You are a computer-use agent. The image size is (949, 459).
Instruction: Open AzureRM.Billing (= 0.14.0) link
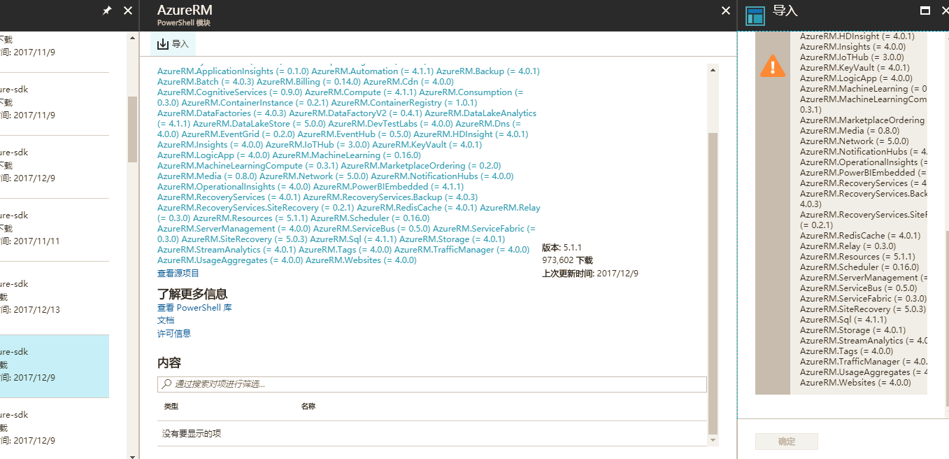[x=308, y=82]
